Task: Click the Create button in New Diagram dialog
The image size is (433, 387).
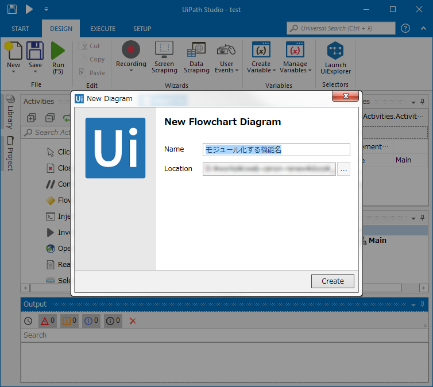Action: pyautogui.click(x=333, y=281)
